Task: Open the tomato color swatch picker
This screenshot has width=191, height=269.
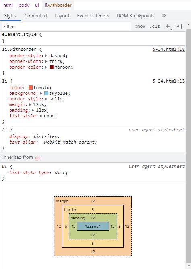Action: coord(31,88)
